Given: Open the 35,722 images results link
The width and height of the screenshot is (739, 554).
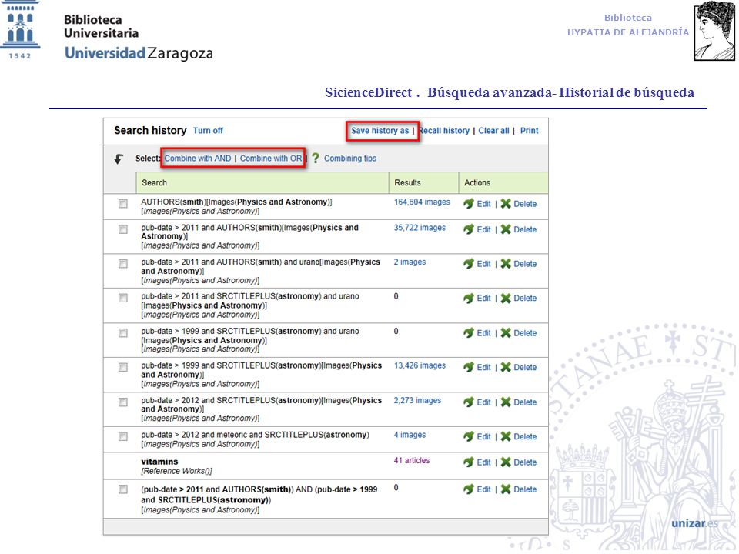Looking at the screenshot, I should pos(420,228).
